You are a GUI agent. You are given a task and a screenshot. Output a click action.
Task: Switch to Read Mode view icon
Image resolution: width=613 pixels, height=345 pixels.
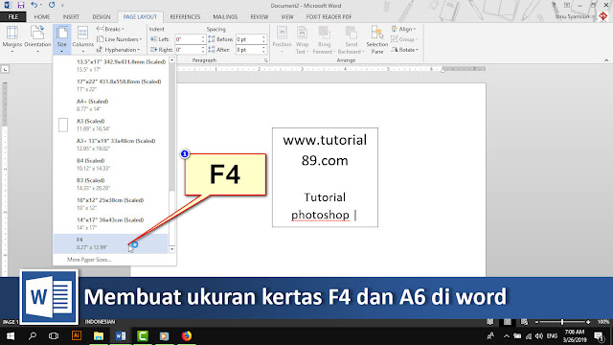pos(489,322)
